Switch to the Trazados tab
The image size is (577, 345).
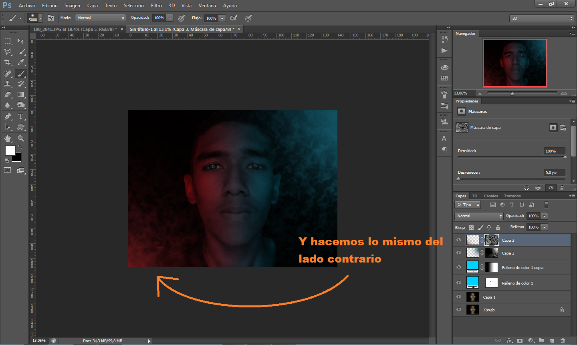click(512, 196)
